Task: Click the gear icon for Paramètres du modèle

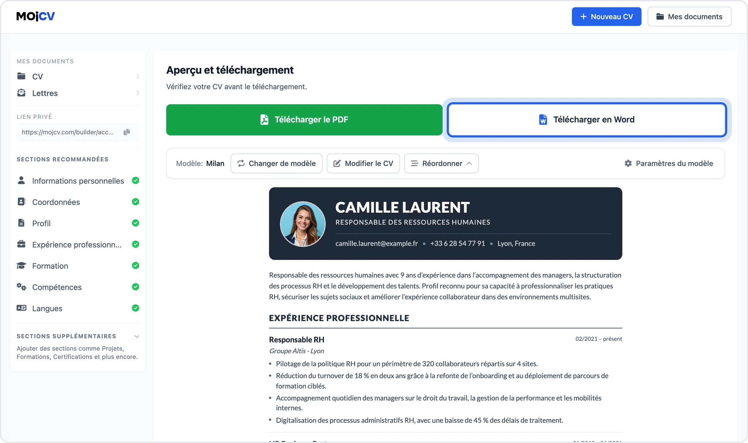Action: tap(628, 163)
